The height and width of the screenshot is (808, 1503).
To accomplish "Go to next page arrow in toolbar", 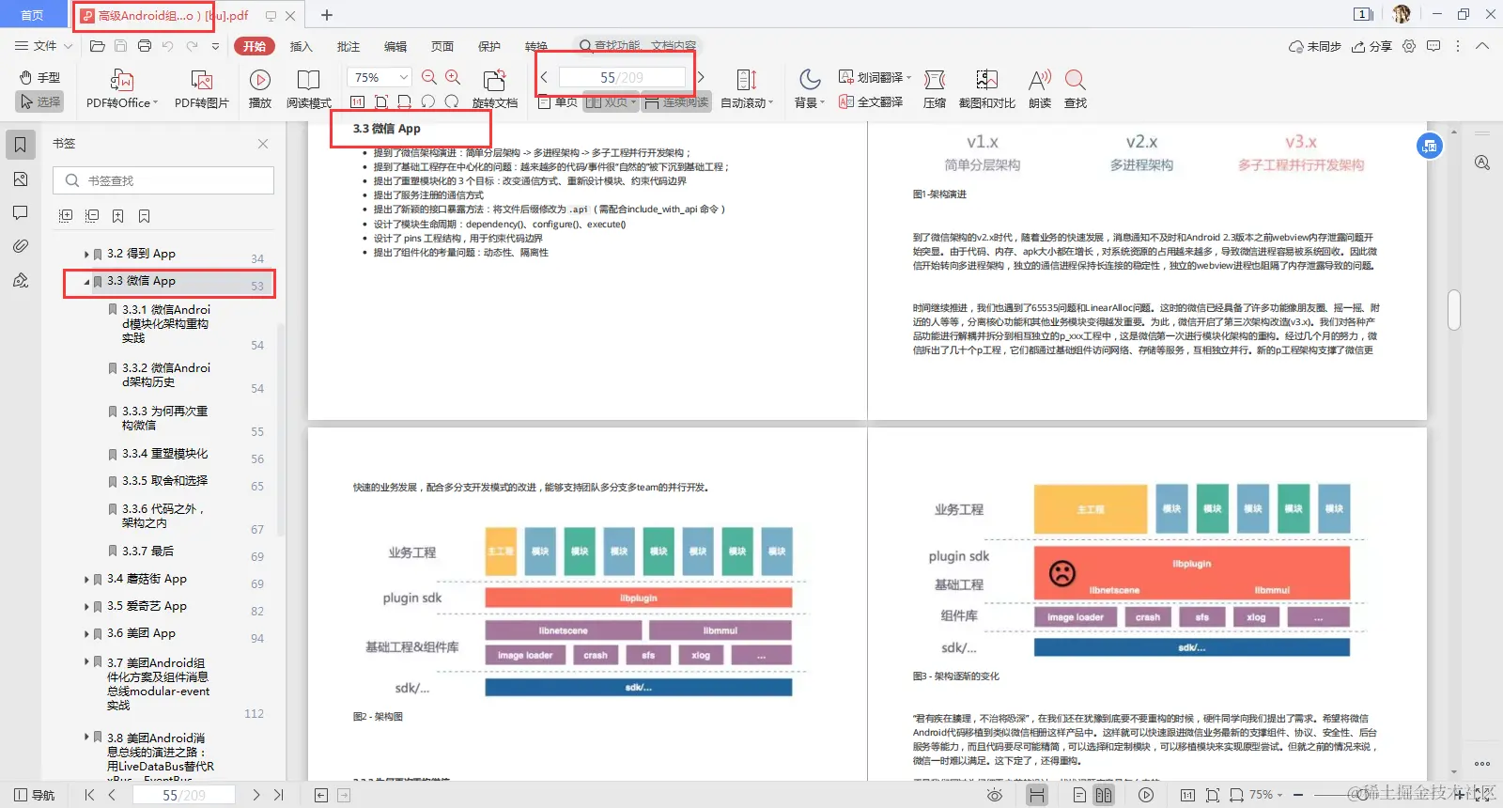I will coord(701,77).
